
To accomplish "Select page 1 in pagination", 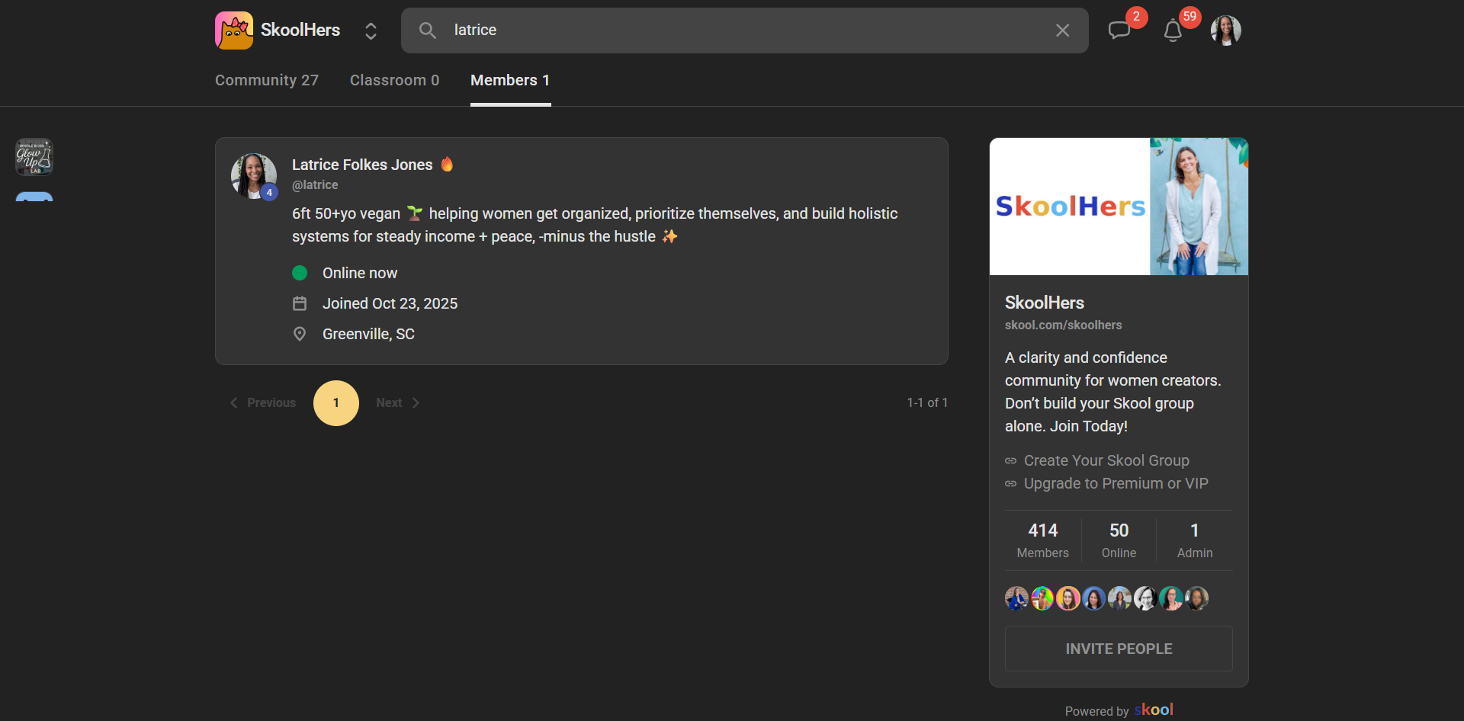I will coord(335,402).
